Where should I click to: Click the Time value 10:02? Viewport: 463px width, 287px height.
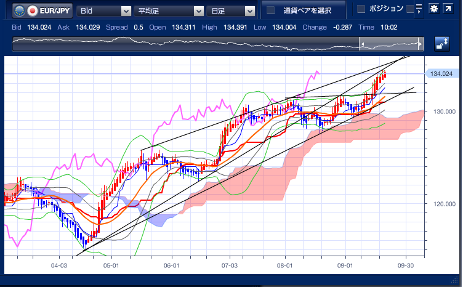point(389,28)
